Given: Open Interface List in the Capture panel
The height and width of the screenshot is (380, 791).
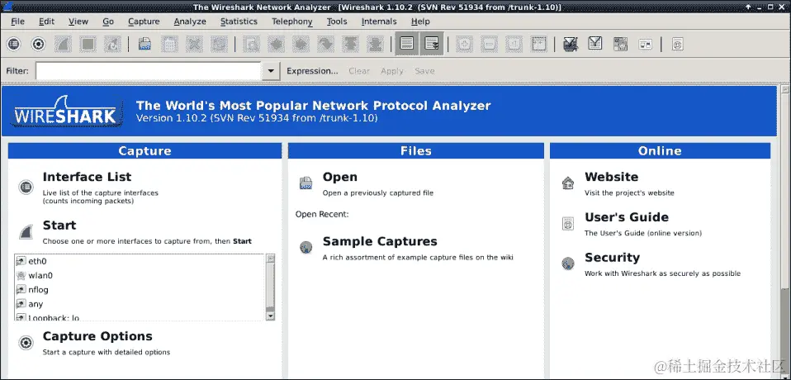Looking at the screenshot, I should click(87, 177).
